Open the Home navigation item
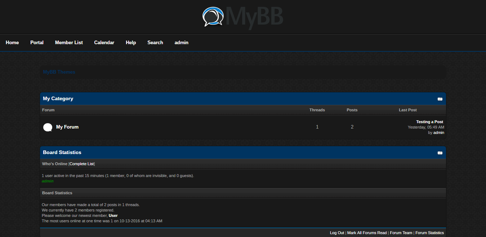Screen dimensions: 486x237 tap(12, 42)
